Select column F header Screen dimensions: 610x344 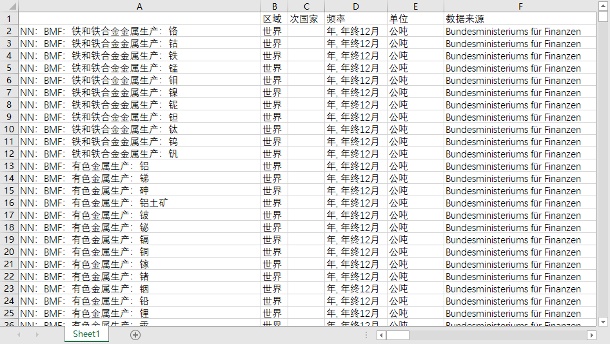click(520, 6)
